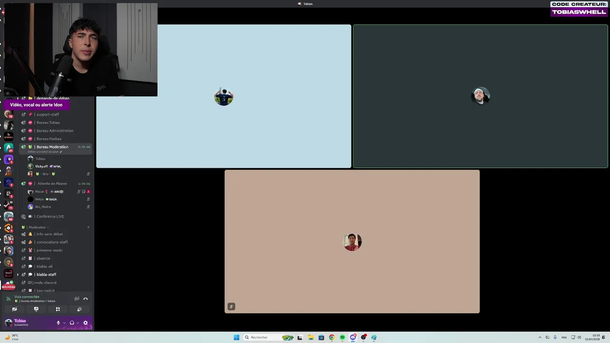Open purple Twitch-logo server icon

coord(9,160)
